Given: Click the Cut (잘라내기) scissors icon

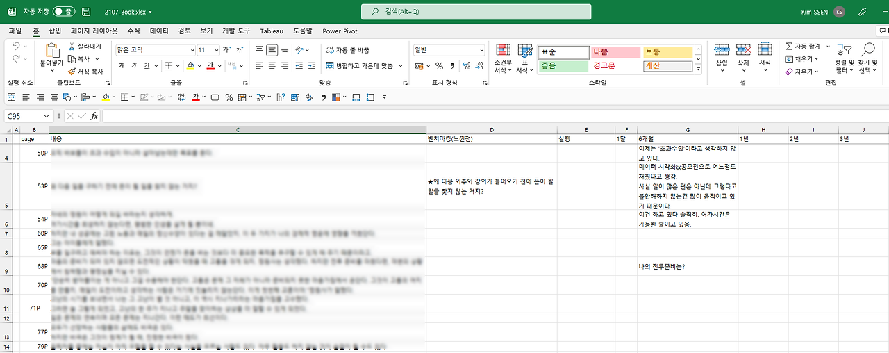Looking at the screenshot, I should [72, 46].
